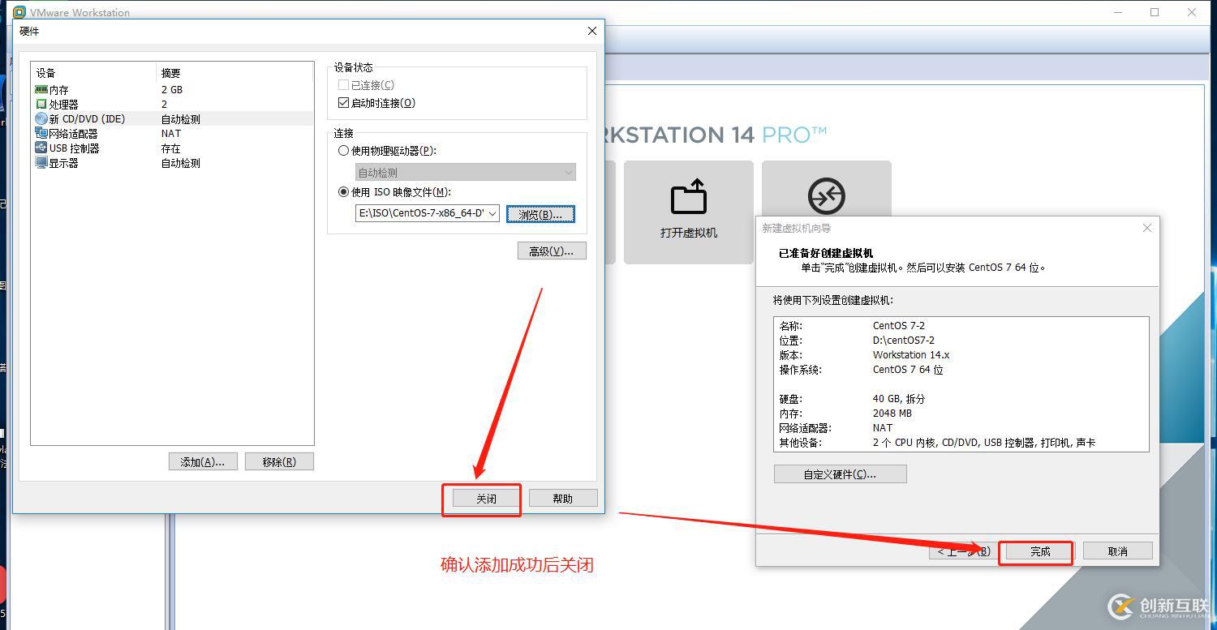Open the 高级(V)... advanced settings
The height and width of the screenshot is (630, 1217).
coord(552,251)
